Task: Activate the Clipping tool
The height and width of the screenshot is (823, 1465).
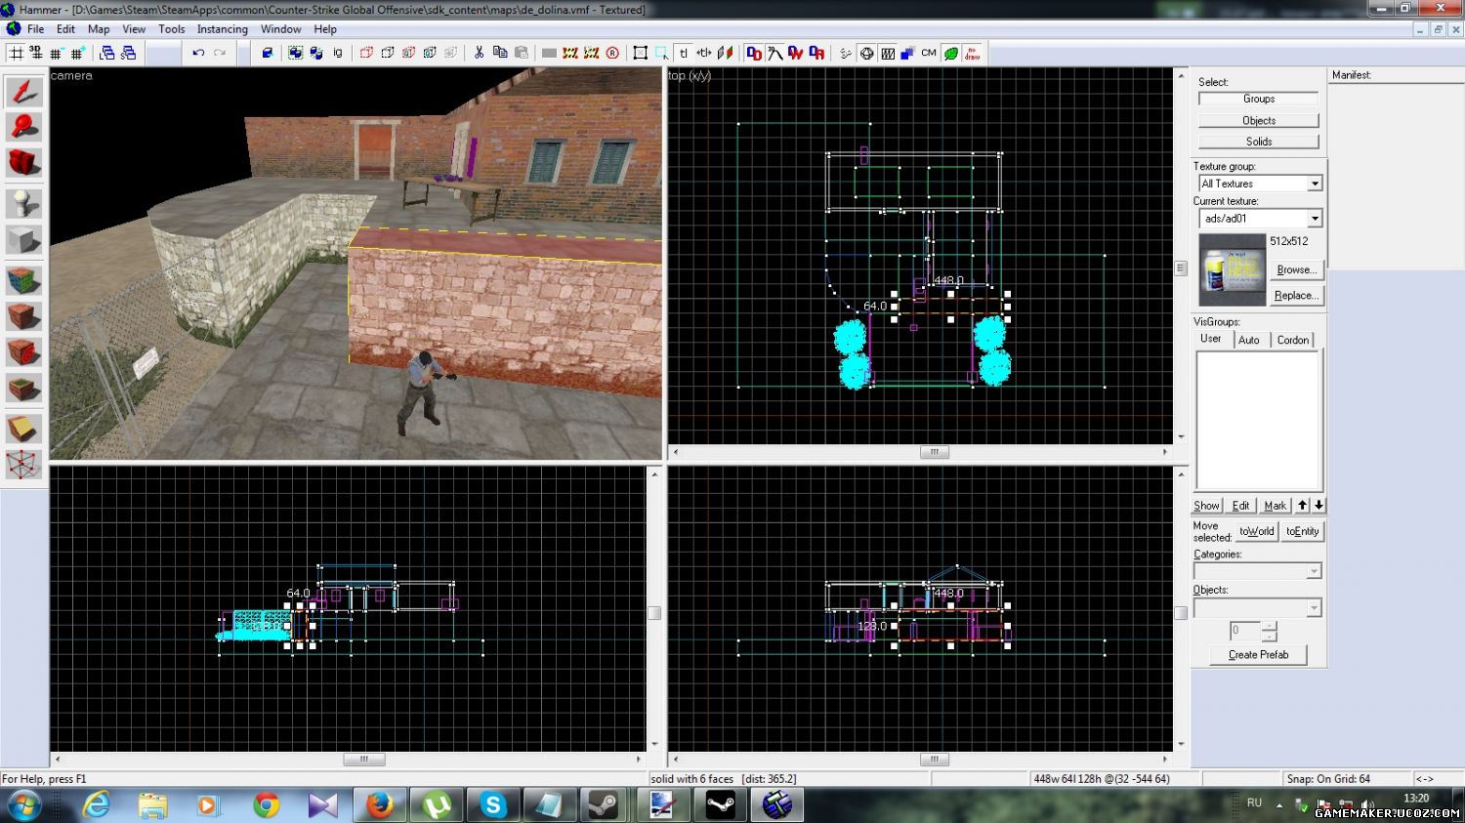Action: (23, 429)
